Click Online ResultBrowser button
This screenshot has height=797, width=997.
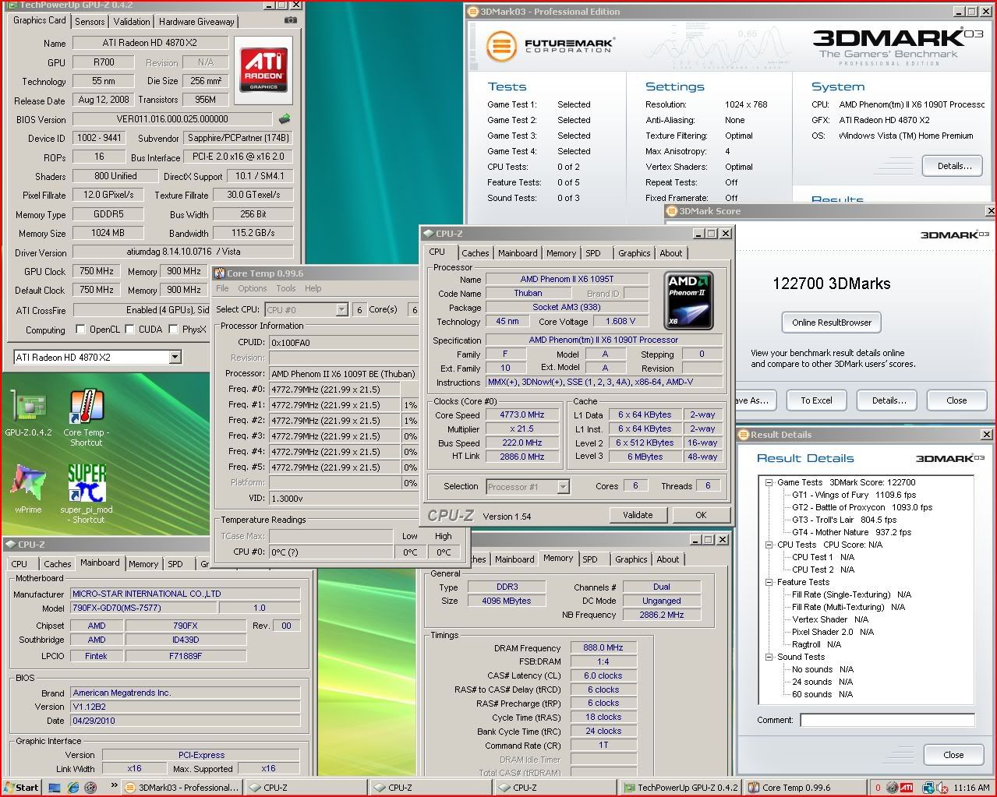pyautogui.click(x=831, y=323)
